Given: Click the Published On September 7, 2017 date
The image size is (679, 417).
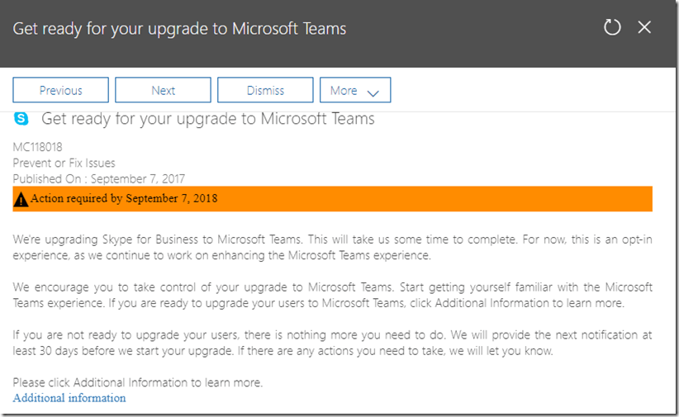Looking at the screenshot, I should click(x=99, y=178).
